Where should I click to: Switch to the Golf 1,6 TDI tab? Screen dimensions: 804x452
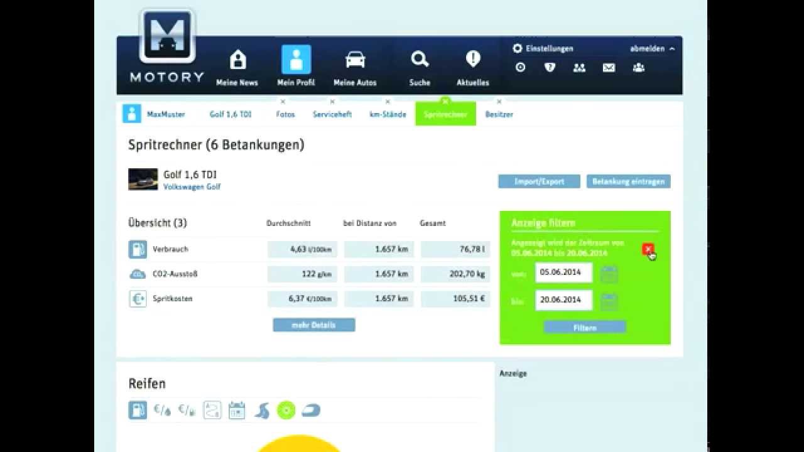tap(231, 114)
